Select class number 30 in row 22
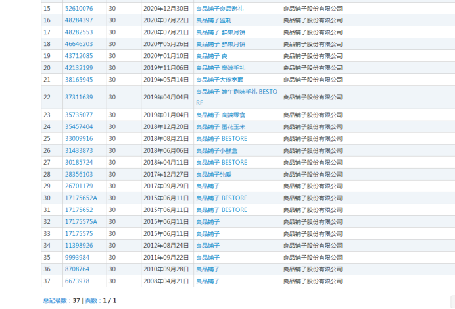Viewport: 455px width, 309px height. [x=112, y=97]
